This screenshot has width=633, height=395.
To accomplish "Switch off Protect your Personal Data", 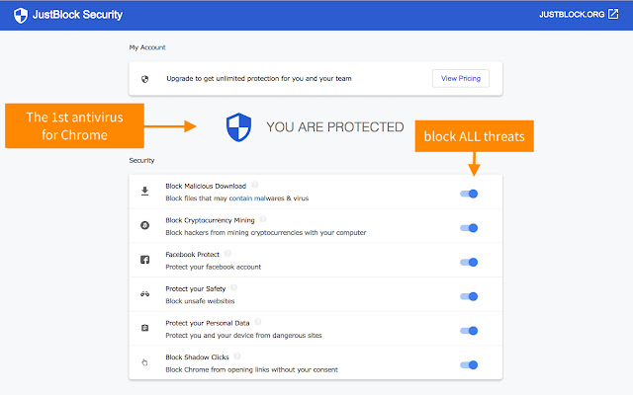I will (469, 331).
